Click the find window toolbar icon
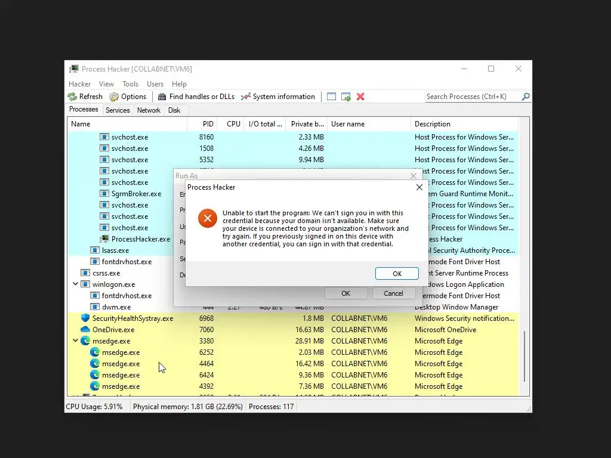The image size is (611, 458). [x=331, y=97]
